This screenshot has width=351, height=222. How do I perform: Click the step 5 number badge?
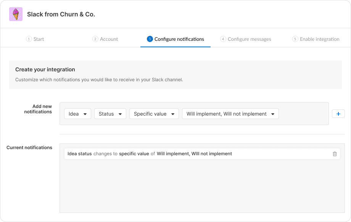coord(295,39)
